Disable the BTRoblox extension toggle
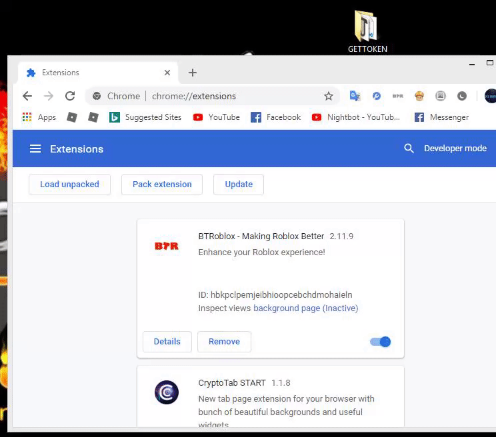This screenshot has width=496, height=437. pos(381,342)
